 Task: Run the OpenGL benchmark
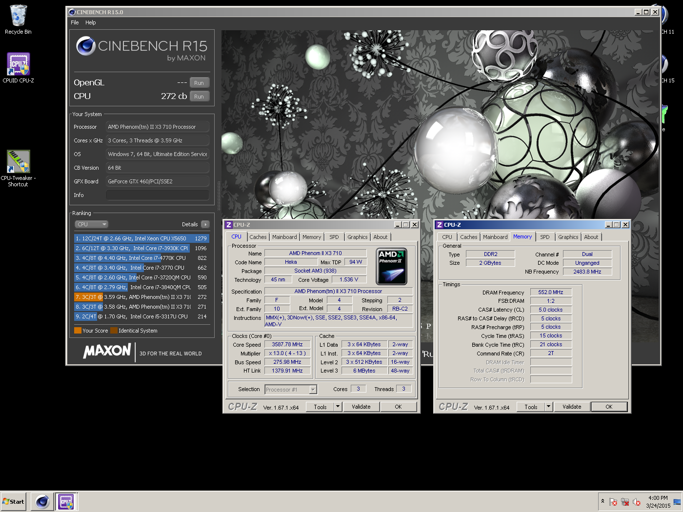(x=199, y=83)
